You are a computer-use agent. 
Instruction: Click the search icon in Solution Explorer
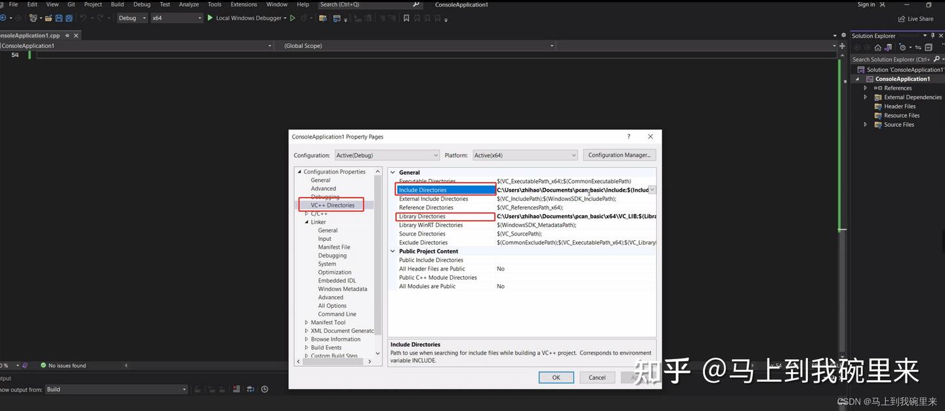tap(937, 58)
